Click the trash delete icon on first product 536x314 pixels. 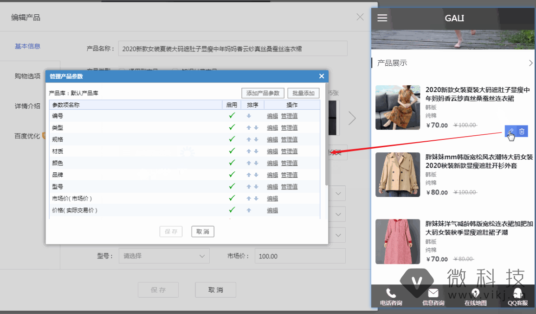522,132
